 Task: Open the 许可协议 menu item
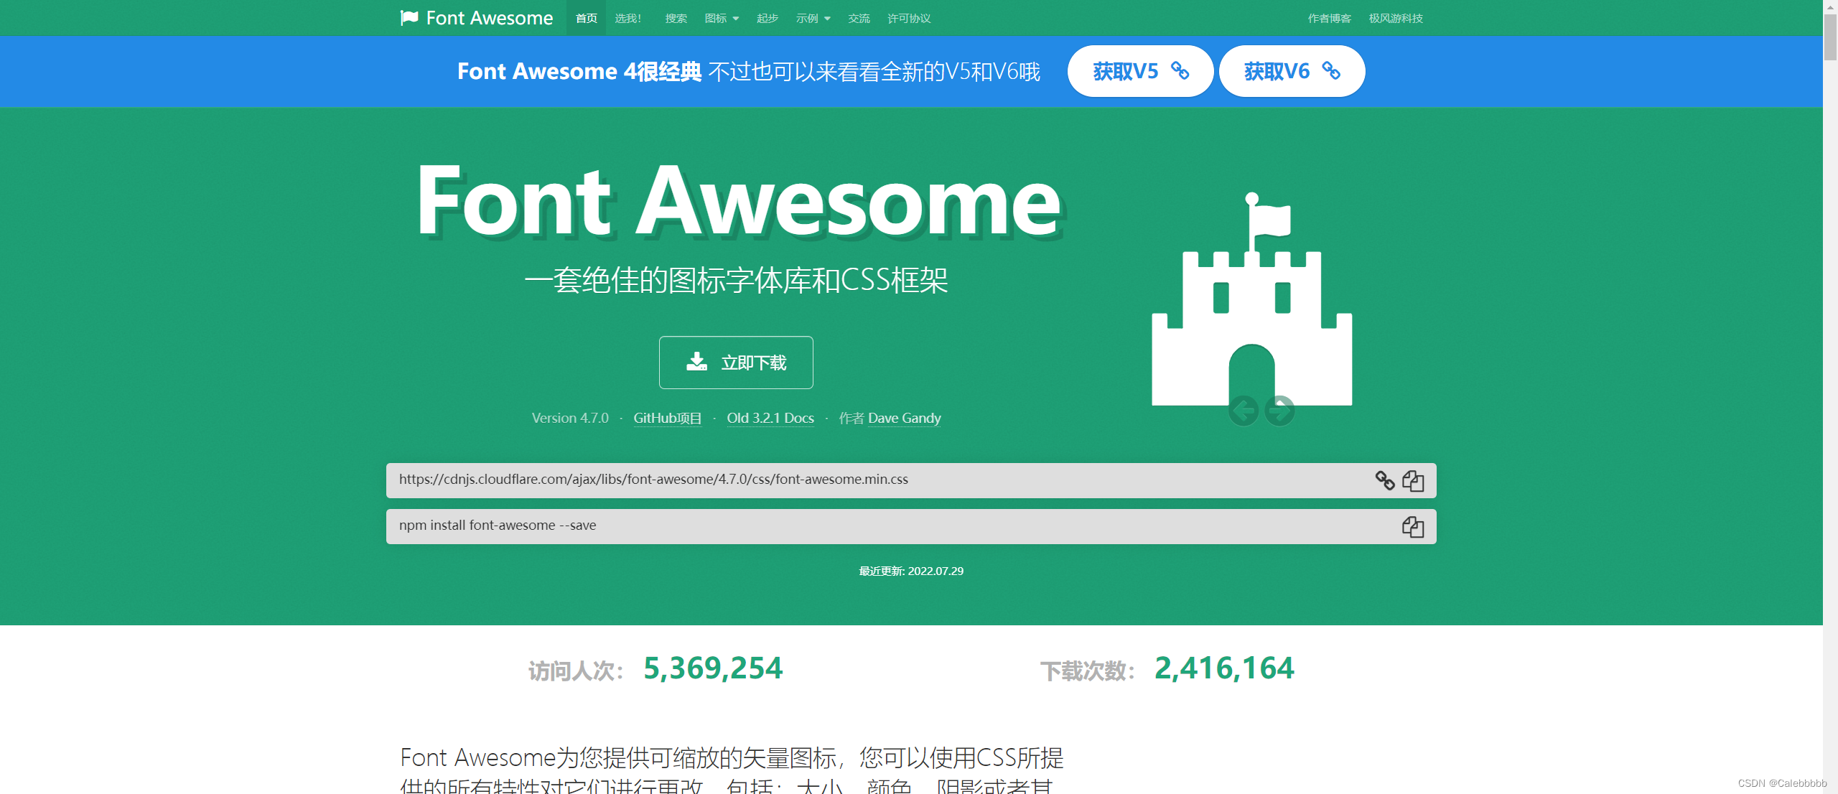[909, 18]
